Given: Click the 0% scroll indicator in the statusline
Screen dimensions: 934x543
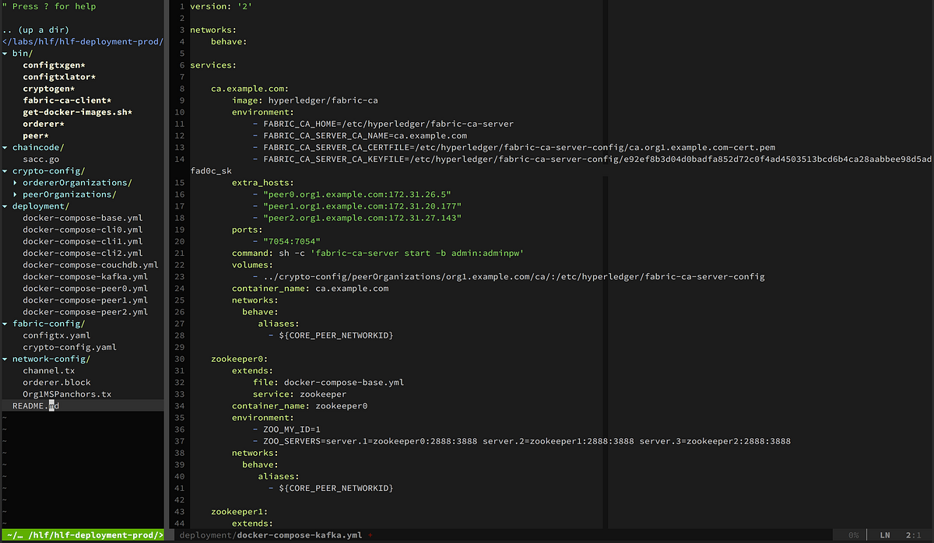Looking at the screenshot, I should pos(853,535).
